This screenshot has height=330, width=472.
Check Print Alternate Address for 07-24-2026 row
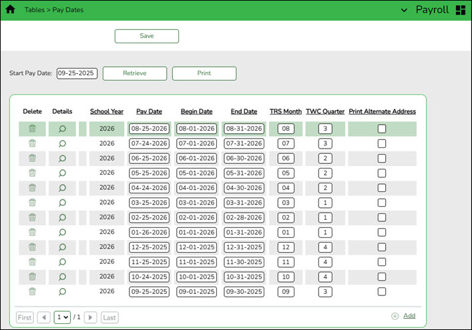tap(382, 143)
